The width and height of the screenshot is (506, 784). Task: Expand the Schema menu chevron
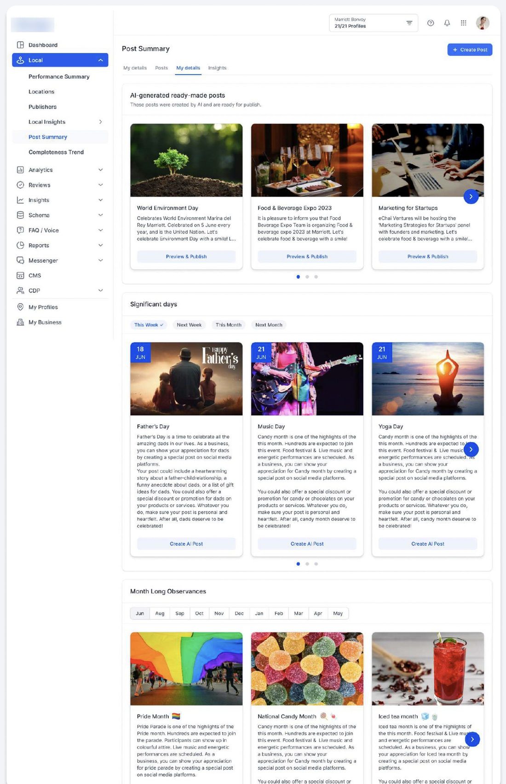tap(100, 215)
